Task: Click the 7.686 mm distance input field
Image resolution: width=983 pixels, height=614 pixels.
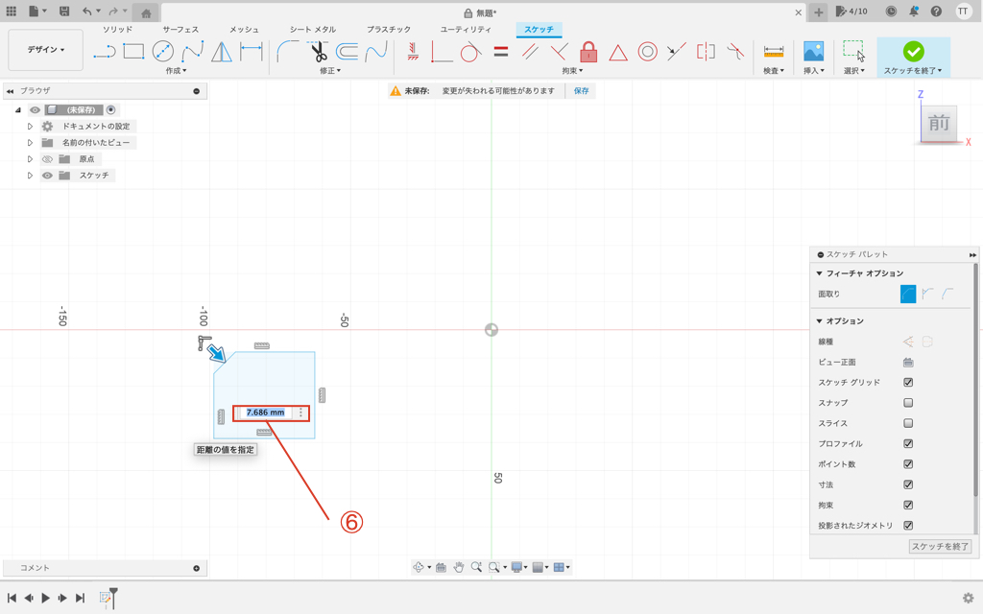Action: (265, 413)
